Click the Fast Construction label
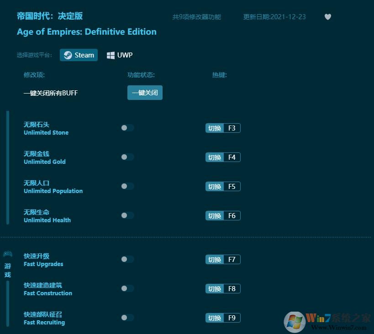This screenshot has width=374, height=334. tap(47, 293)
